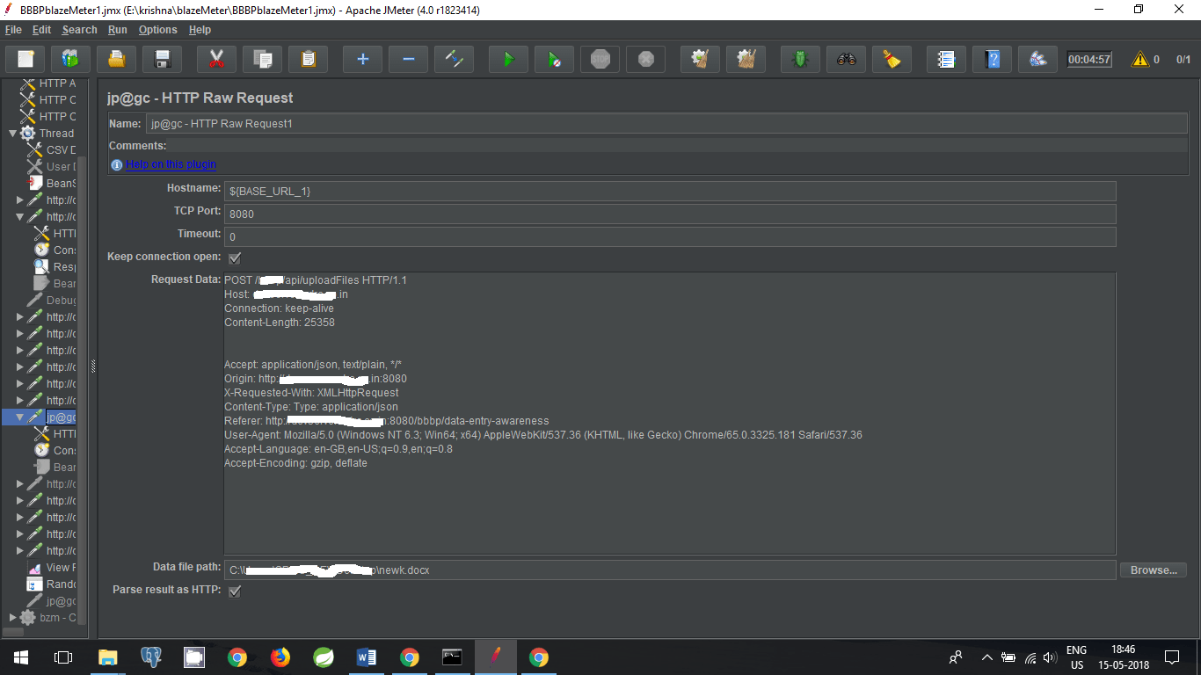Show hidden system tray icons chevron

pos(986,657)
